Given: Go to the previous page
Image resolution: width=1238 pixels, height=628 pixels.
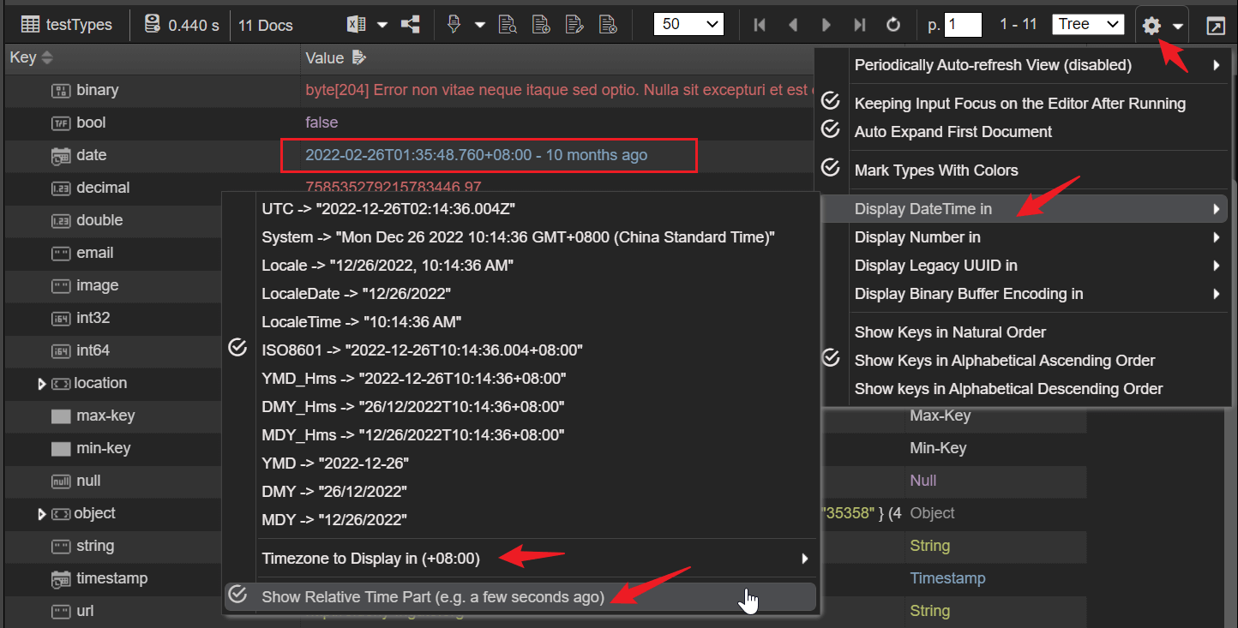Looking at the screenshot, I should (793, 25).
